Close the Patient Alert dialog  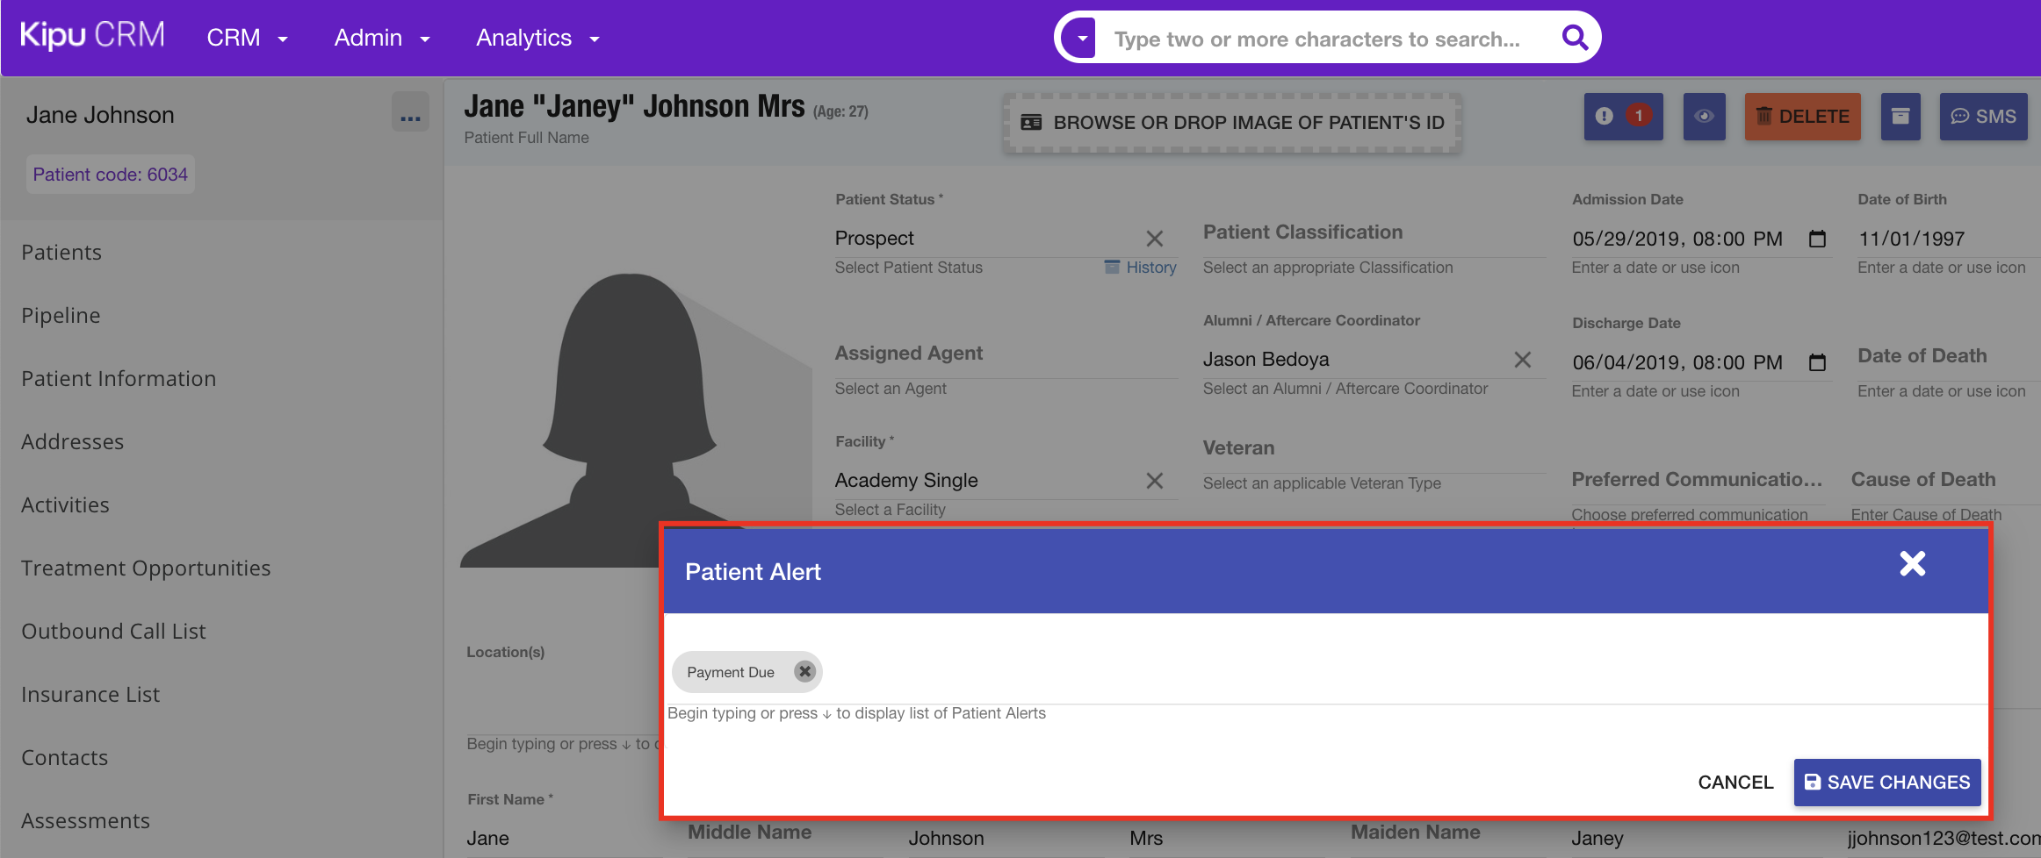[1912, 564]
